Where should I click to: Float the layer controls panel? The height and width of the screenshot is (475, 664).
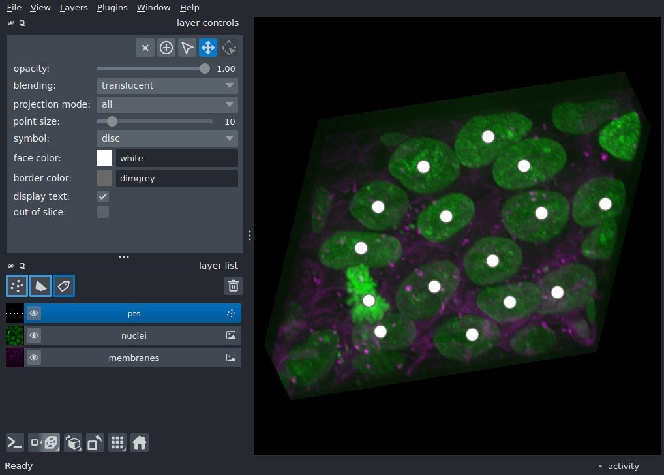coord(22,23)
